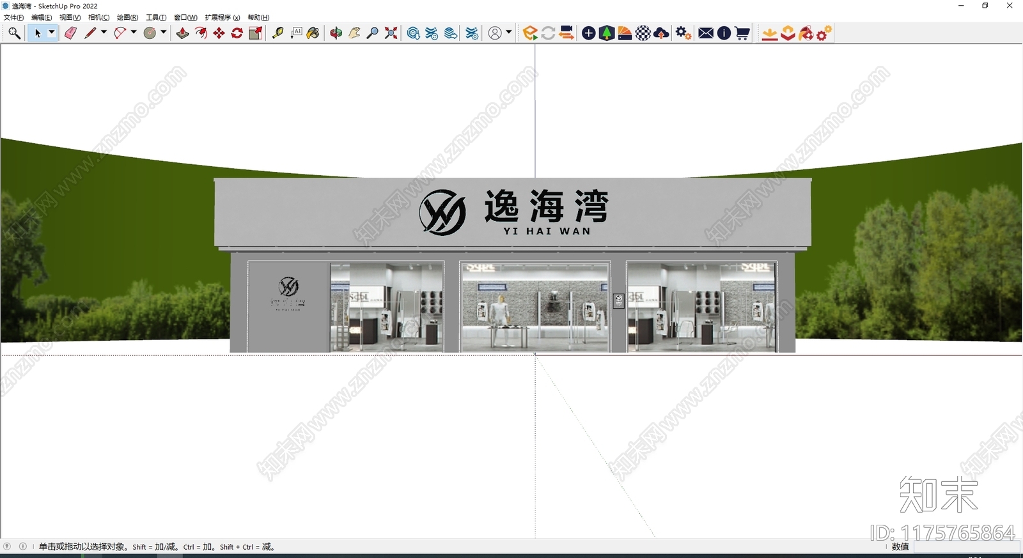Screen dimensions: 1023x558
Task: Select the Rotate tool
Action: click(237, 33)
